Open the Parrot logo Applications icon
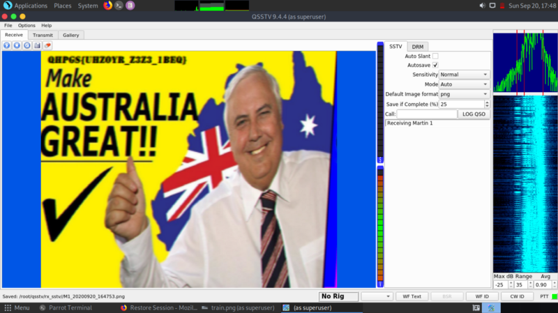 point(8,6)
